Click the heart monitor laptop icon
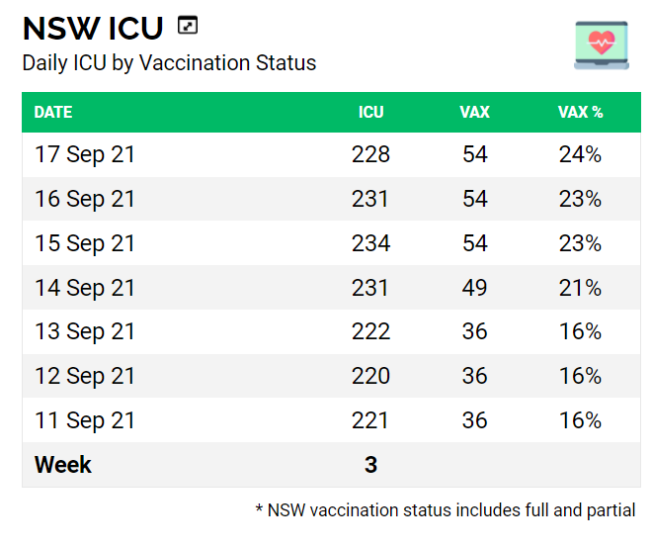Image resolution: width=652 pixels, height=547 pixels. tap(601, 45)
